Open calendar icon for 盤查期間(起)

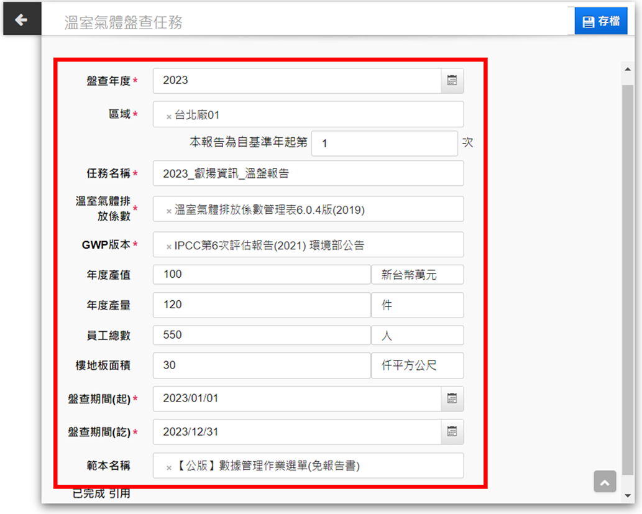pyautogui.click(x=452, y=398)
